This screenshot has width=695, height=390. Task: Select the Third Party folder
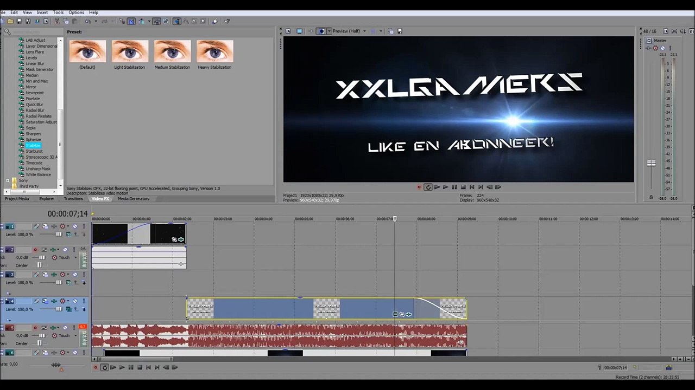(28, 186)
